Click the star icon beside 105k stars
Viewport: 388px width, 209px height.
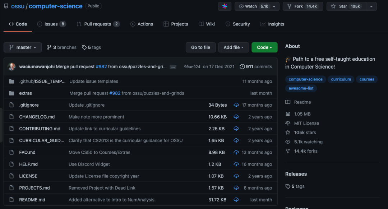[x=287, y=133]
